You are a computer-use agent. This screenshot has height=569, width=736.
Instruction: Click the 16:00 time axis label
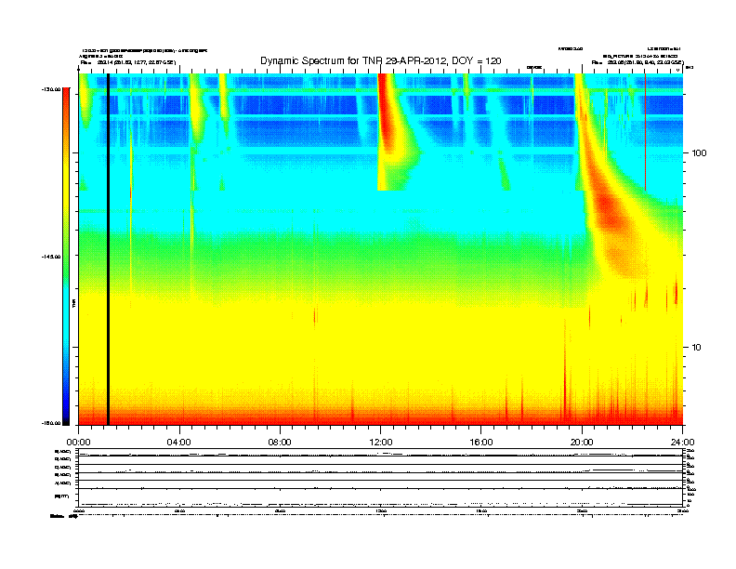(x=481, y=443)
